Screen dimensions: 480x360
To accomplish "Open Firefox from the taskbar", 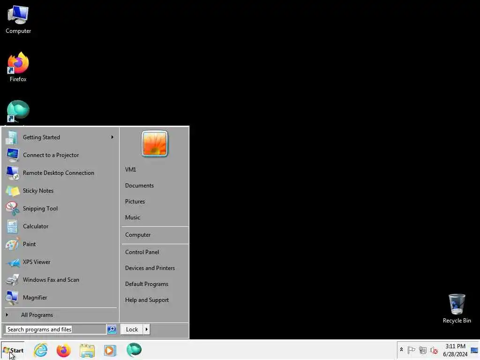I will pyautogui.click(x=64, y=350).
